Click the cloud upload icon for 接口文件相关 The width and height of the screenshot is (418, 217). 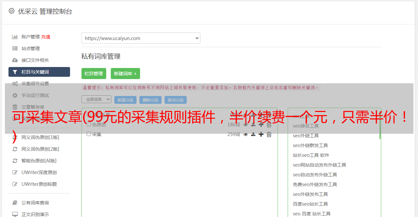(x=15, y=60)
